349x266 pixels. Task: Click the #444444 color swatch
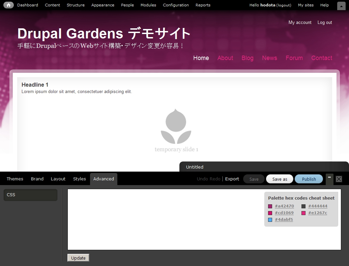303,206
